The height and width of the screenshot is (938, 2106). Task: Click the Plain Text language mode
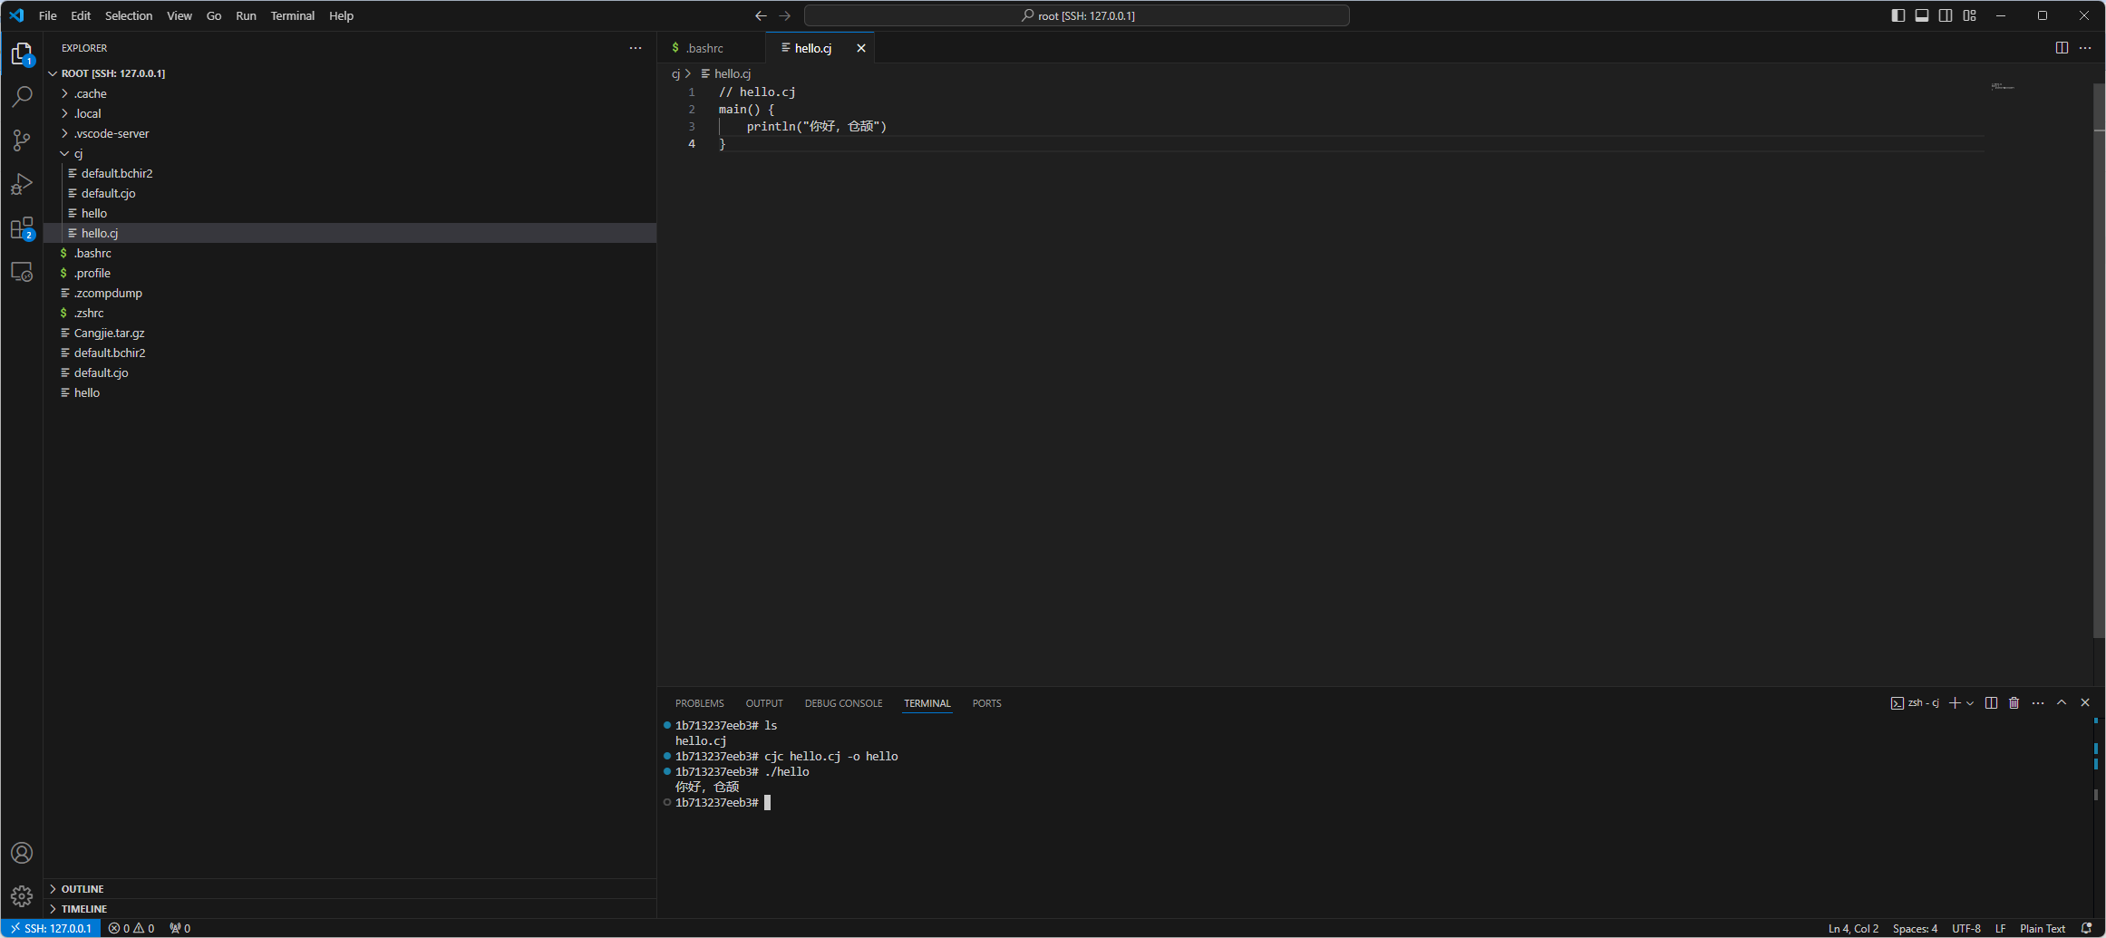click(x=2043, y=928)
